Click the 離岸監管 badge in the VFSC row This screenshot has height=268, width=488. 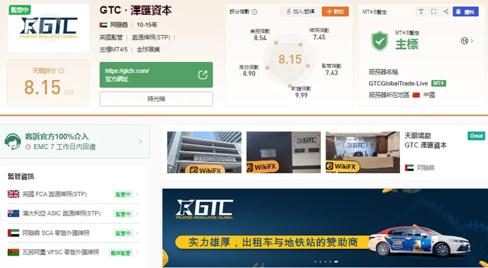(x=121, y=253)
